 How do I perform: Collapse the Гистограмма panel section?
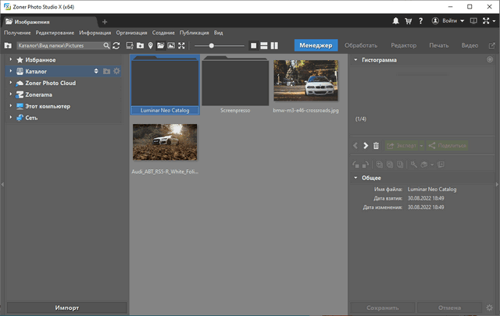coord(355,59)
